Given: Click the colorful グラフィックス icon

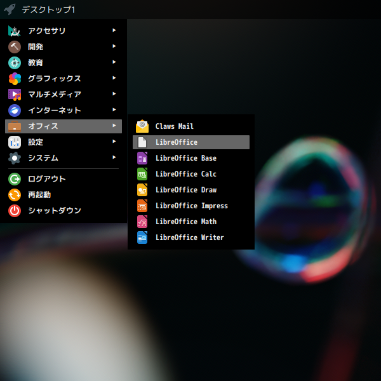Looking at the screenshot, I should point(15,79).
